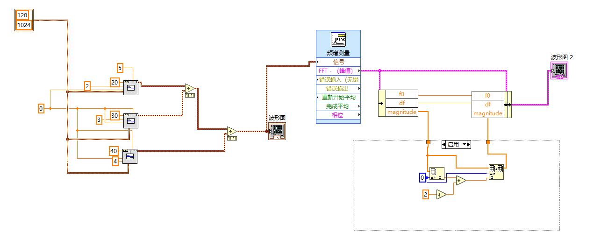This screenshot has height=246, width=601.
Task: Click the constant 2 beside constant 20
Action: (x=87, y=85)
